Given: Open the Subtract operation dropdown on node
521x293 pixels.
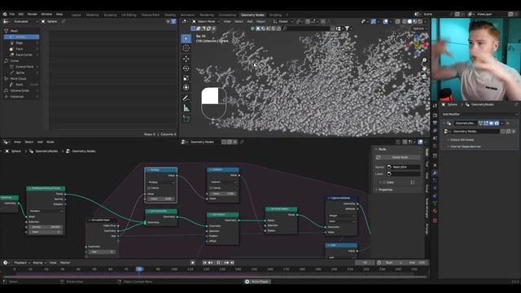Looking at the screenshot, I should click(x=223, y=182).
